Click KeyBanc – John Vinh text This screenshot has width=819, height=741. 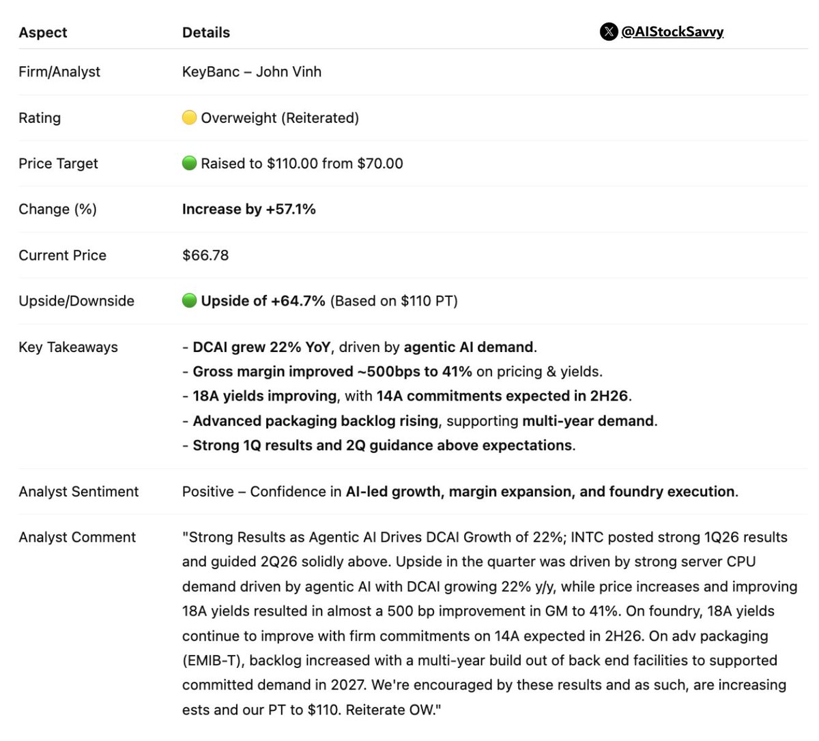click(x=252, y=72)
